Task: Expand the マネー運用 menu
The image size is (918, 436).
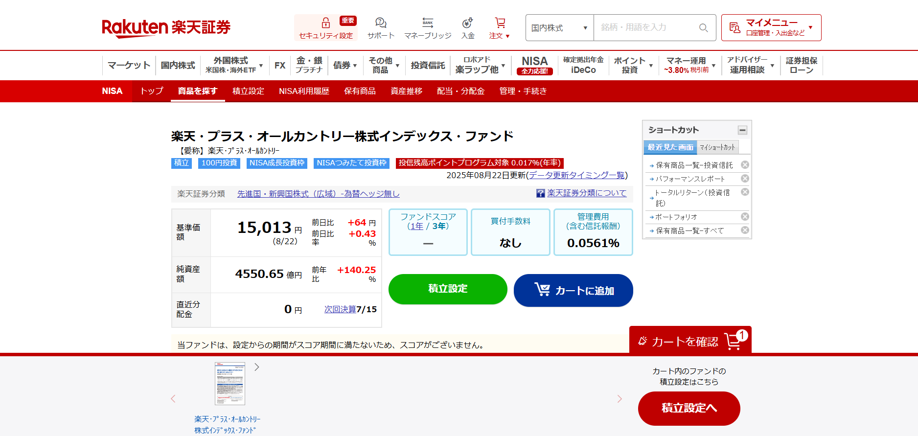Action: pyautogui.click(x=690, y=65)
